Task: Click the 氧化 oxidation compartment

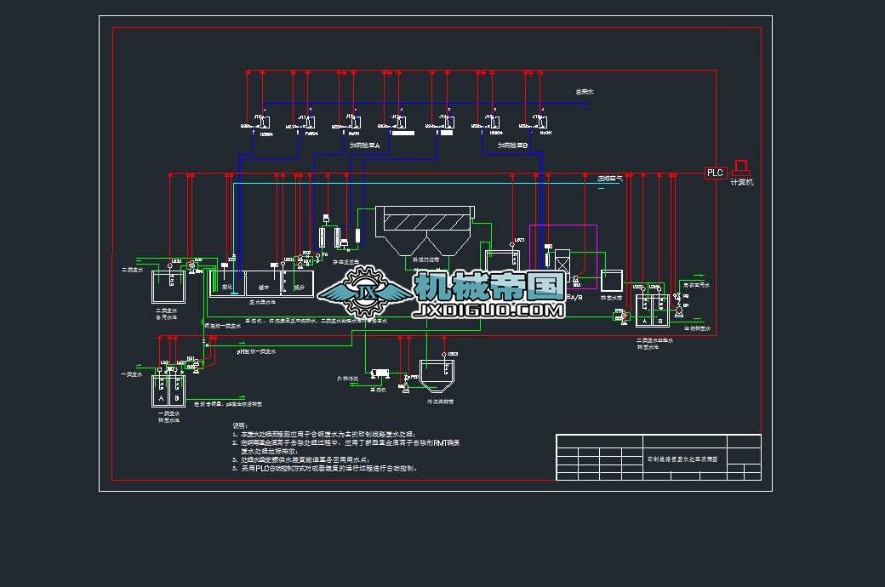Action: pyautogui.click(x=227, y=282)
